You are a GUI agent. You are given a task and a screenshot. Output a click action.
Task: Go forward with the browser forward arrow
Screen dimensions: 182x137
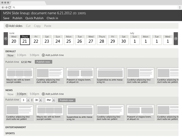pos(6,7)
